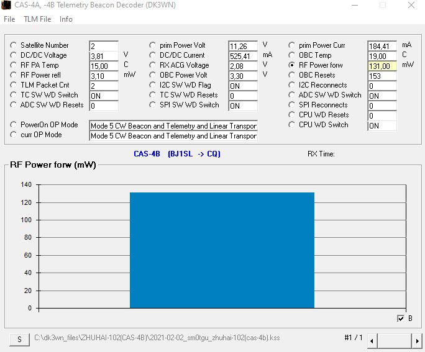Uncheck the B series checkbox

pyautogui.click(x=400, y=318)
